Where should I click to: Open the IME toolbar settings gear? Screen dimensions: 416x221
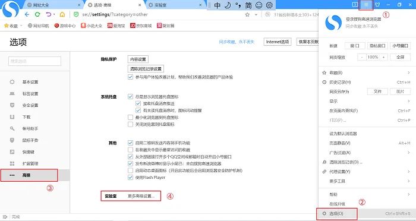tap(269, 5)
